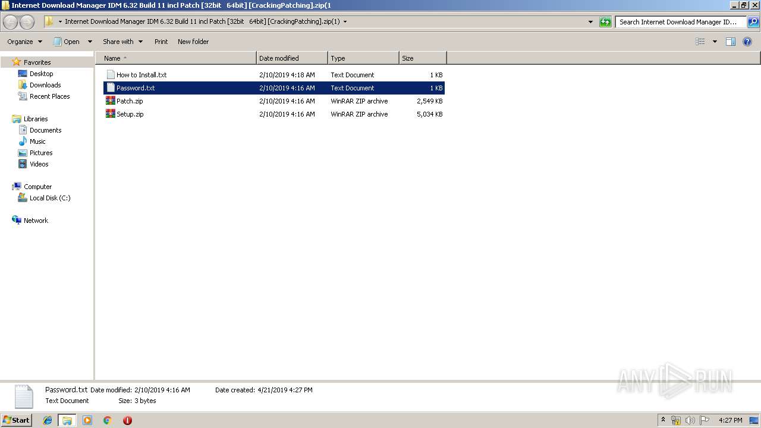Click the Change your view icon

point(700,42)
